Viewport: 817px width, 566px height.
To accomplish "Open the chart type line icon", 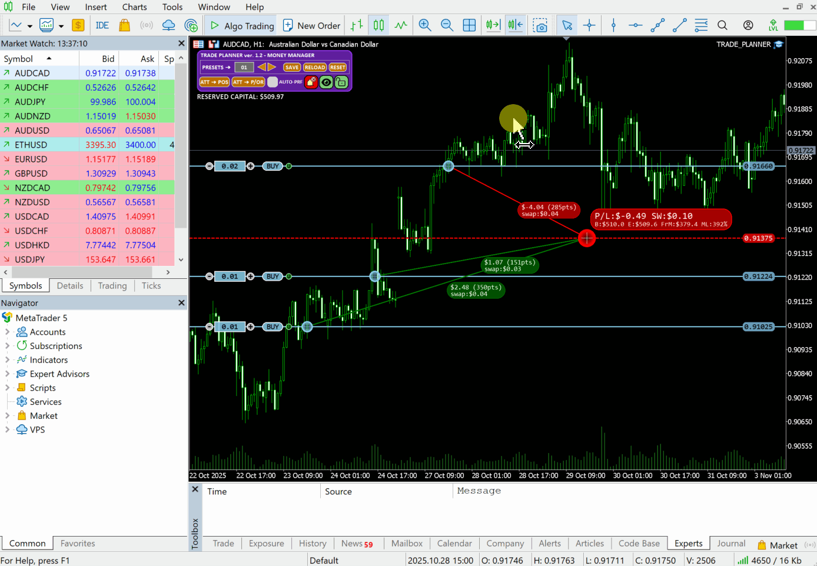I will tap(15, 25).
